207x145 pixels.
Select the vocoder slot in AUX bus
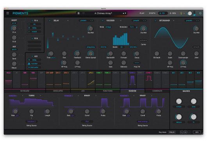tap(34, 64)
